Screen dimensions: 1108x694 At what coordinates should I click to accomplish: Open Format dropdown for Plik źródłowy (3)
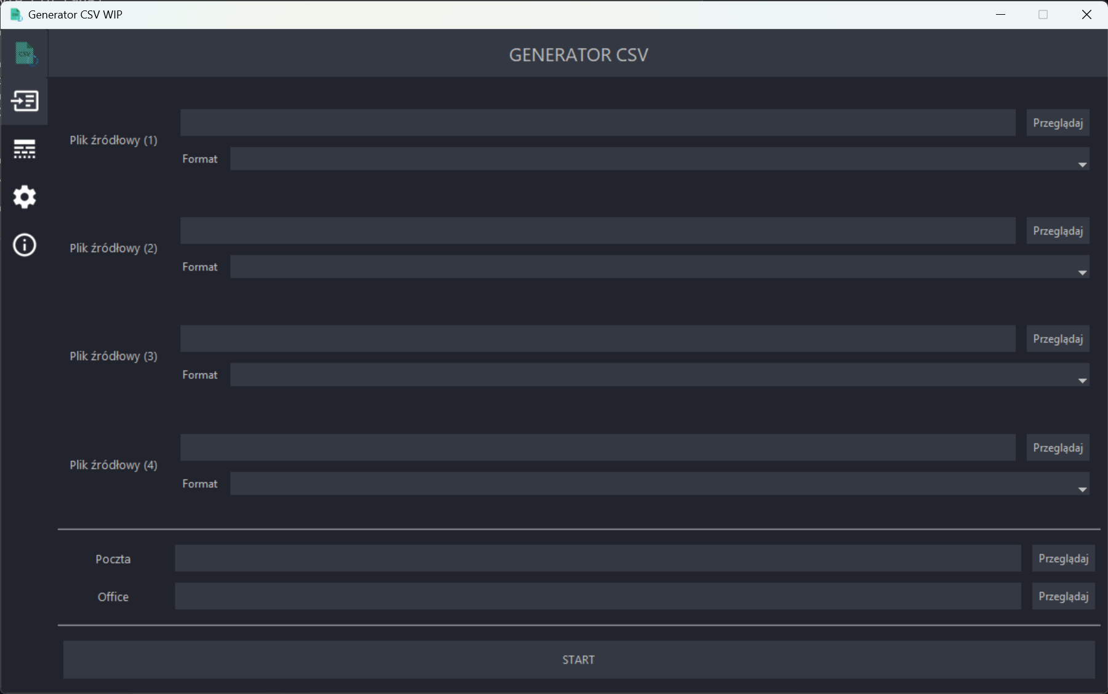[659, 375]
